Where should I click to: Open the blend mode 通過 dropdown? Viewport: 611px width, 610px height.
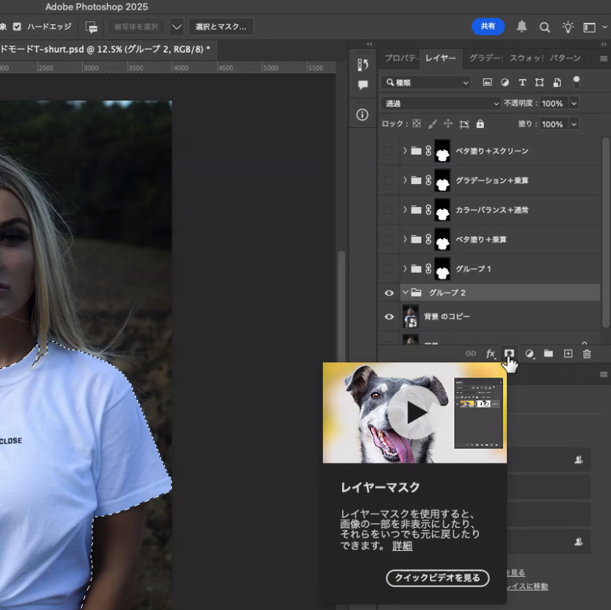441,104
